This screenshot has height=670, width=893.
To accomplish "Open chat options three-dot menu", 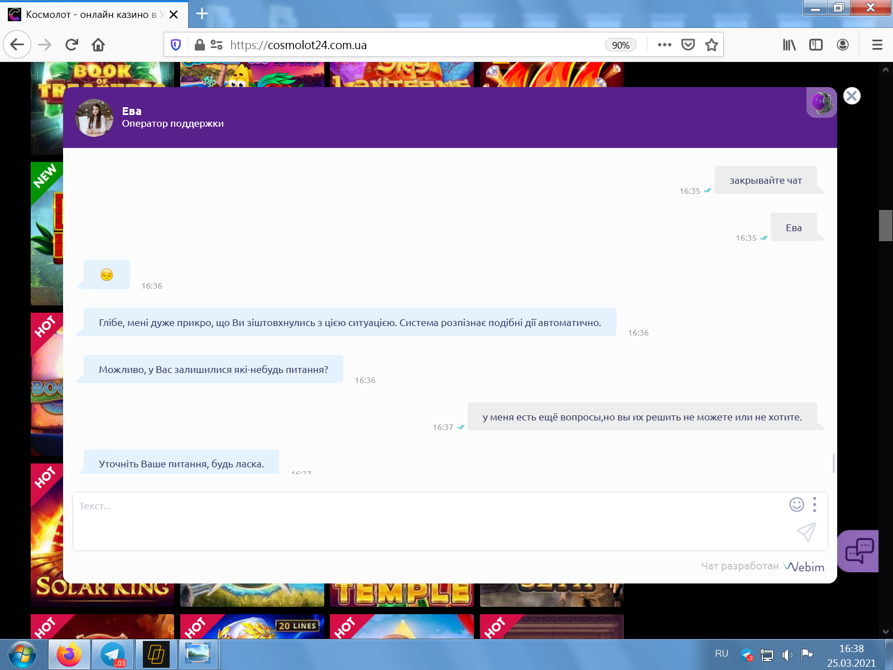I will (x=815, y=504).
